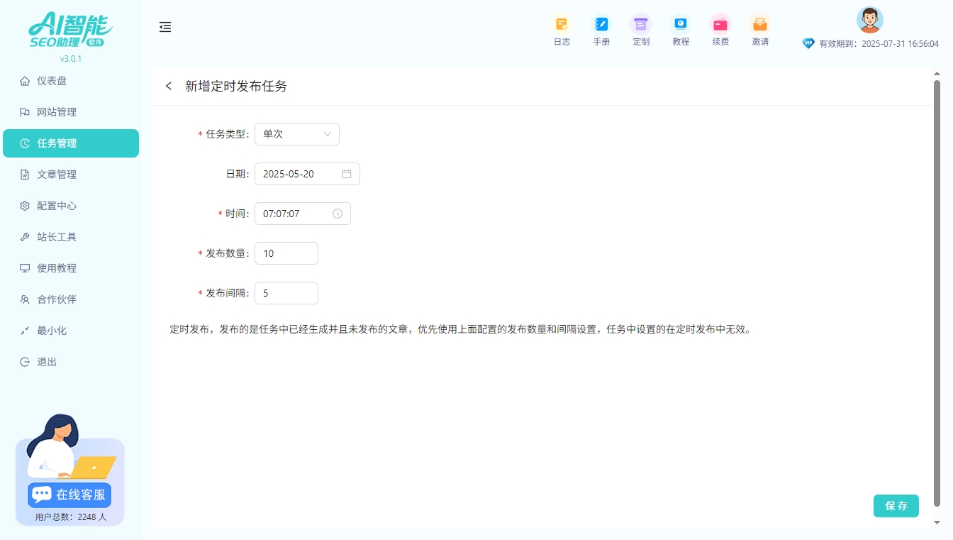This screenshot has height=540, width=953.
Task: Navigate to 配置中心 in the sidebar
Action: tap(57, 205)
